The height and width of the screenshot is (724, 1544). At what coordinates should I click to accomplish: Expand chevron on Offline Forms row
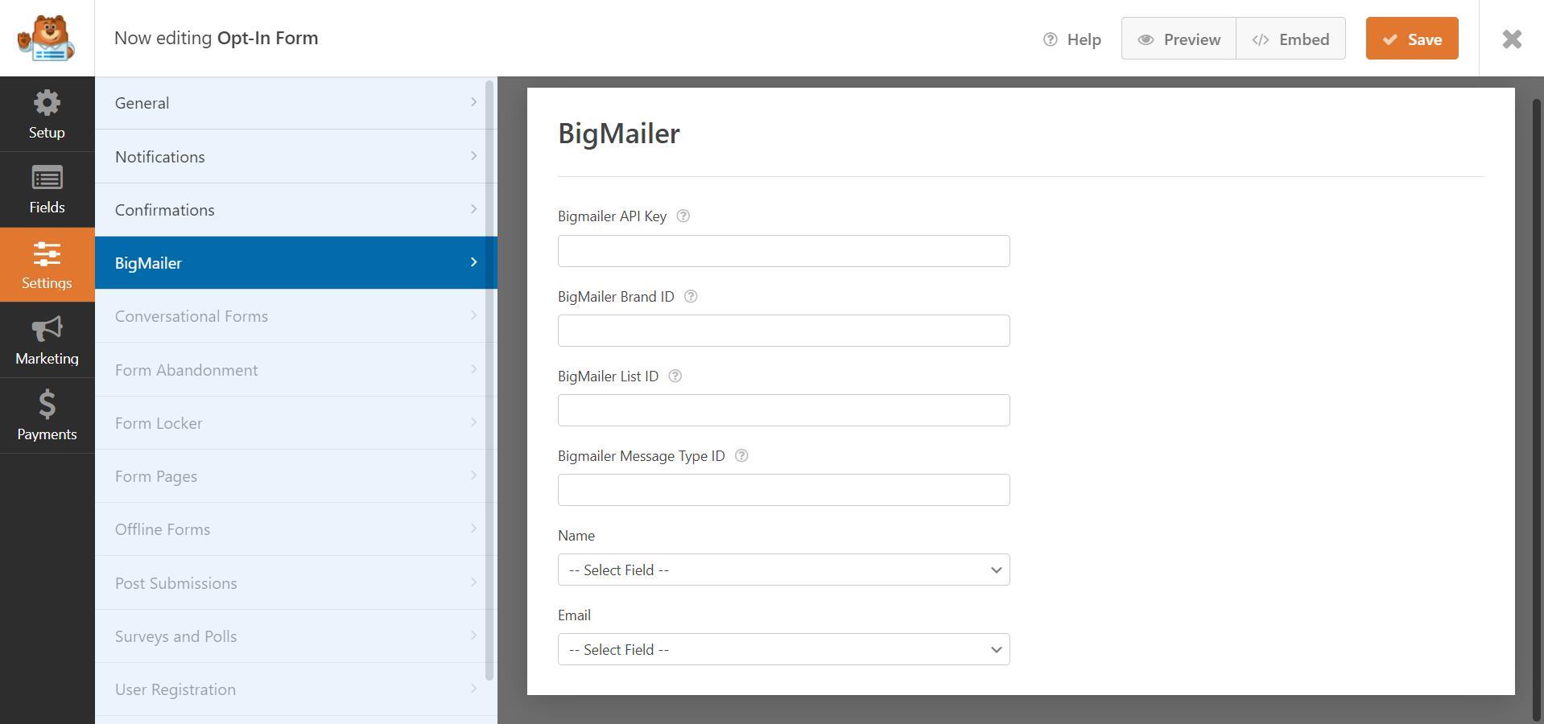473,529
